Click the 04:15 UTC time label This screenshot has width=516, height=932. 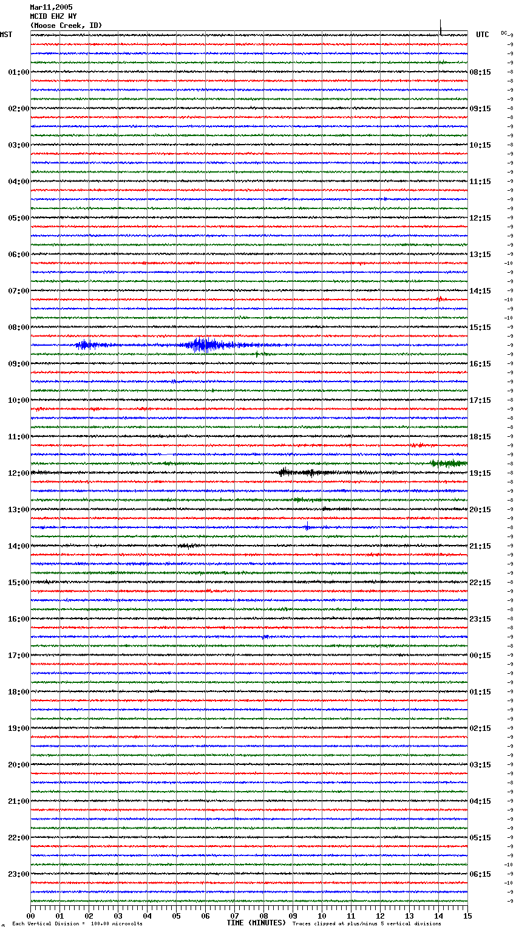(480, 801)
